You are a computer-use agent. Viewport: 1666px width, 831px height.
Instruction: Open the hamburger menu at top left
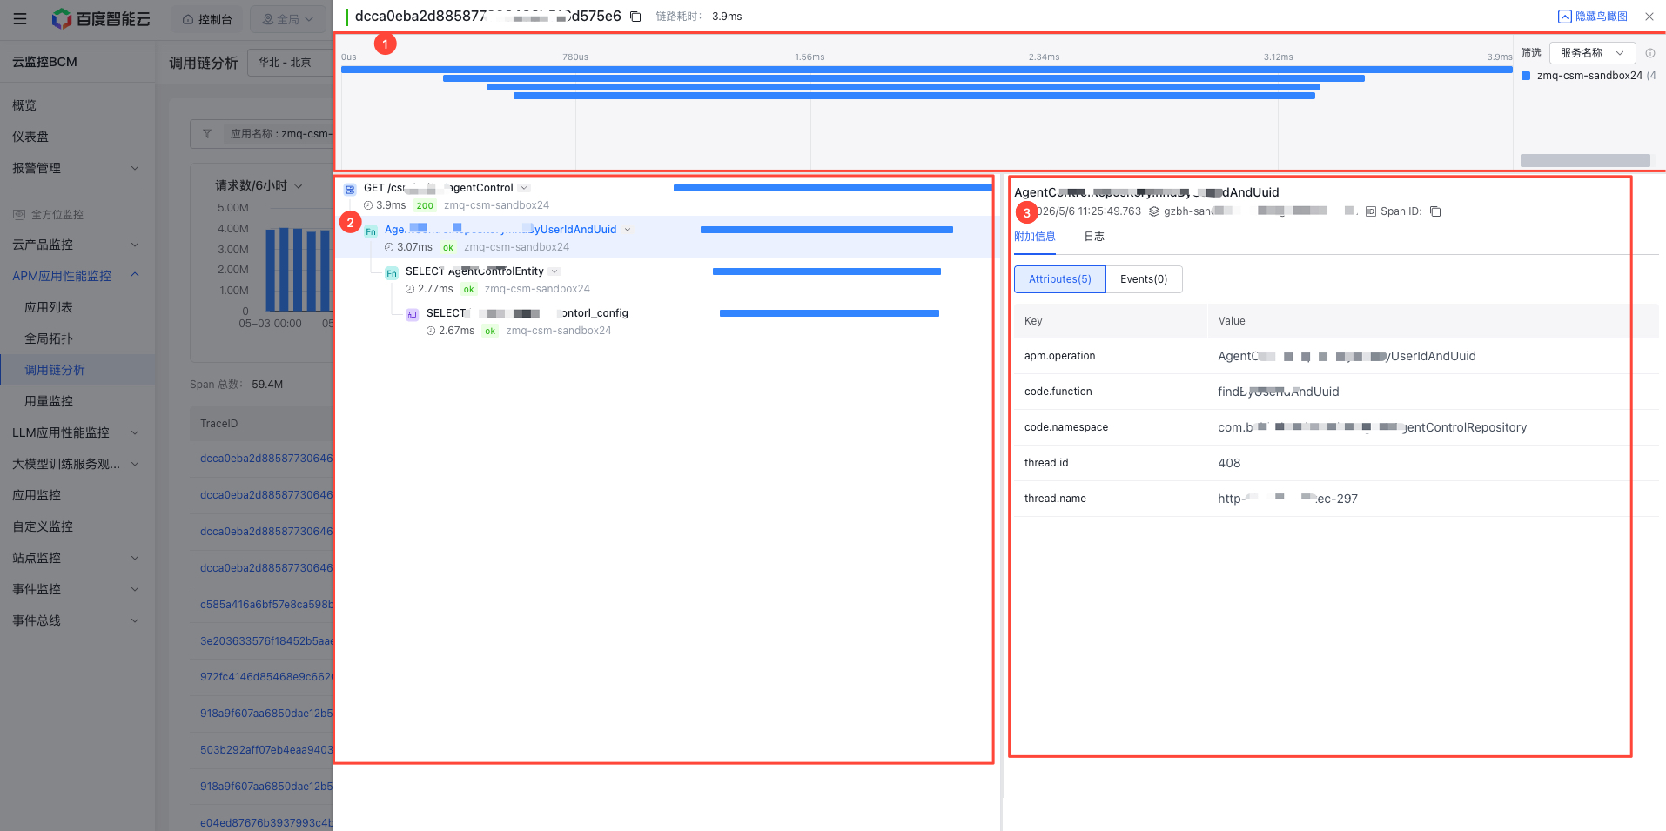point(20,18)
